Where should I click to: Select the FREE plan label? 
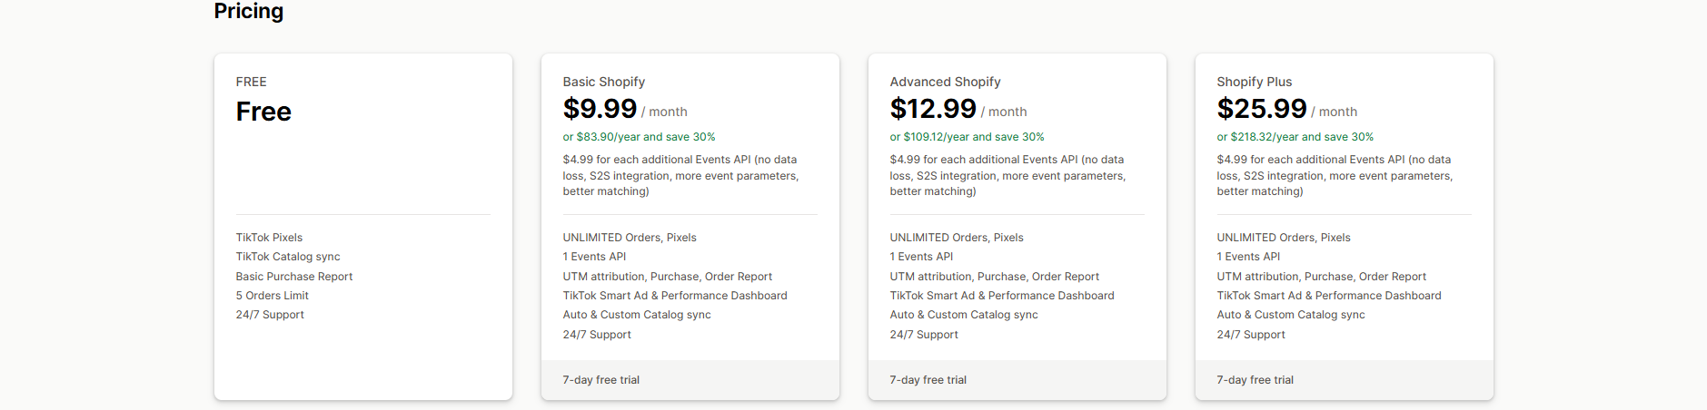tap(251, 82)
